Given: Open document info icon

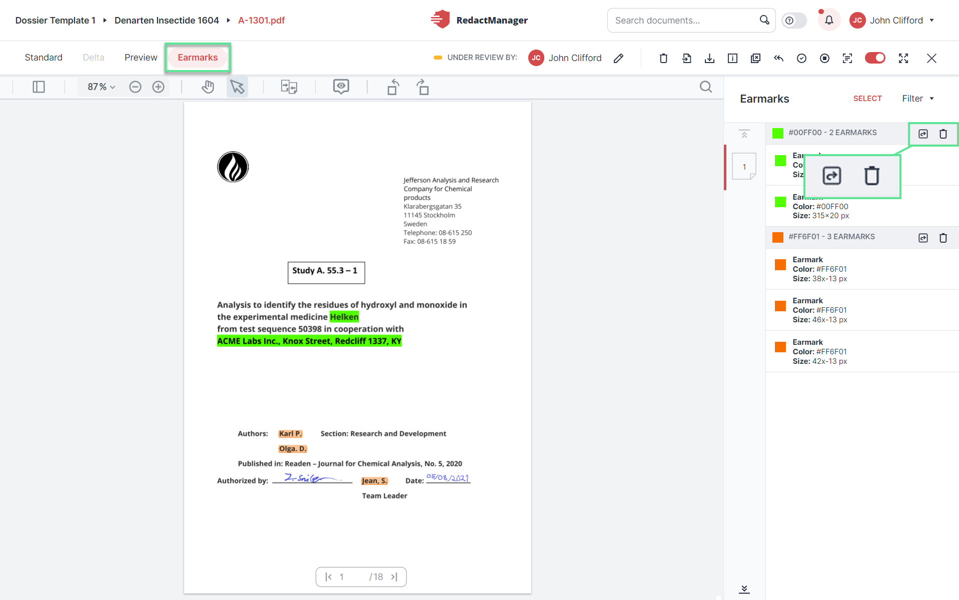Looking at the screenshot, I should coord(732,58).
